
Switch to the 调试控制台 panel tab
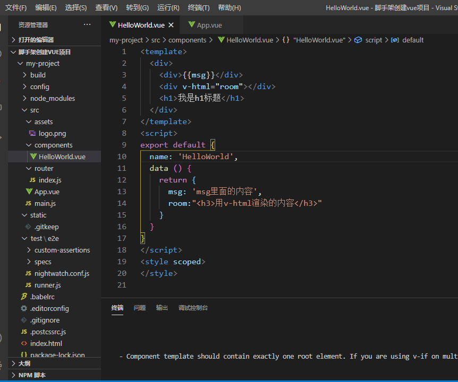pyautogui.click(x=193, y=308)
